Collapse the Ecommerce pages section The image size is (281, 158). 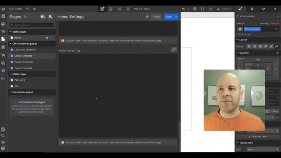10,92
